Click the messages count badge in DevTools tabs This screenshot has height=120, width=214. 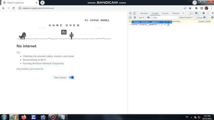(197, 13)
